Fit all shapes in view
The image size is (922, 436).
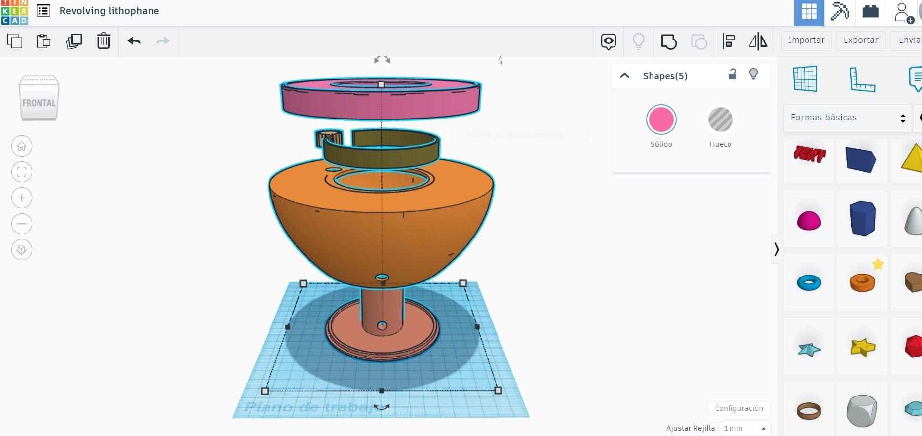(x=22, y=172)
